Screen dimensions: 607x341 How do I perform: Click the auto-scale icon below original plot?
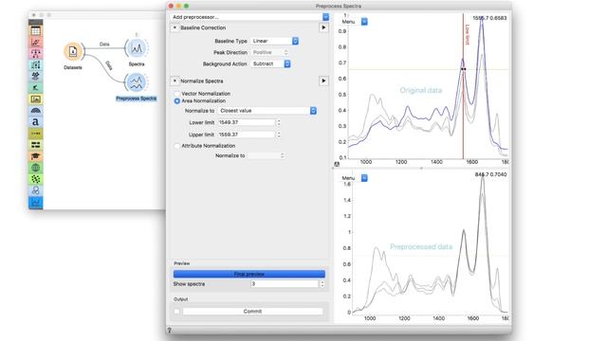click(337, 164)
